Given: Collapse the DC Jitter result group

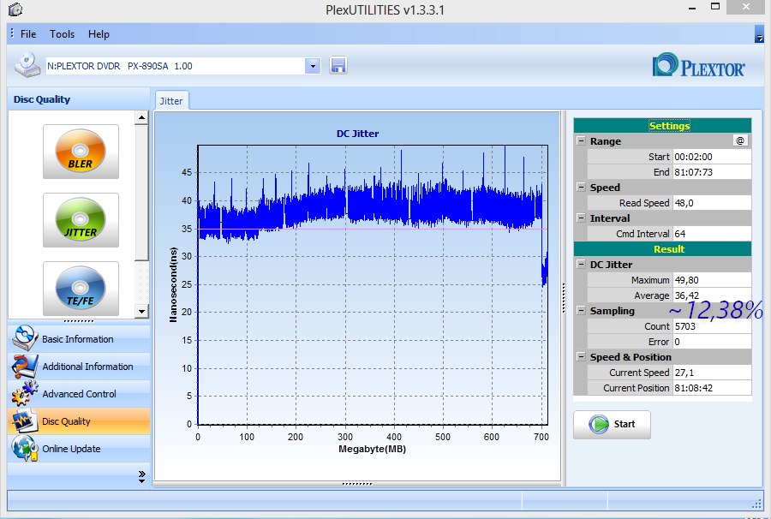Looking at the screenshot, I should pyautogui.click(x=581, y=265).
